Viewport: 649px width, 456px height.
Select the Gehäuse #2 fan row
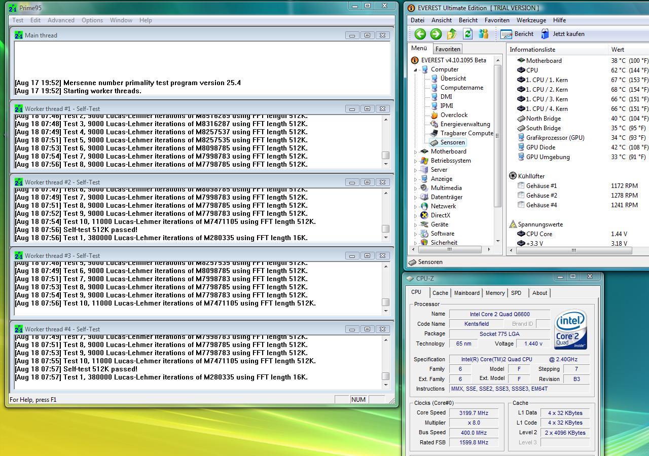click(x=578, y=196)
